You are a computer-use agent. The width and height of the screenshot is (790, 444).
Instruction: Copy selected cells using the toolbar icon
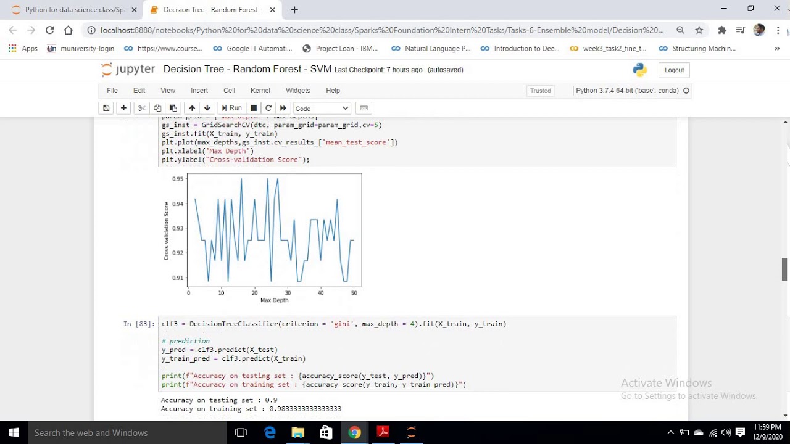(x=157, y=108)
